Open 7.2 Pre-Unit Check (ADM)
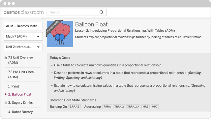Screen dimensions: 211x119 click(22, 74)
